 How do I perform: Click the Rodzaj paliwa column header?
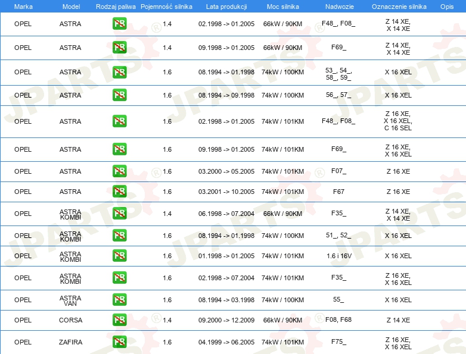click(116, 7)
